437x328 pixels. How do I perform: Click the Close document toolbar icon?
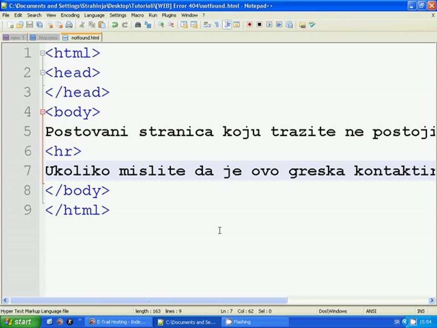pyautogui.click(x=50, y=25)
